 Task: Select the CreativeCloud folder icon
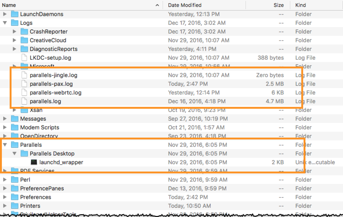(24, 40)
